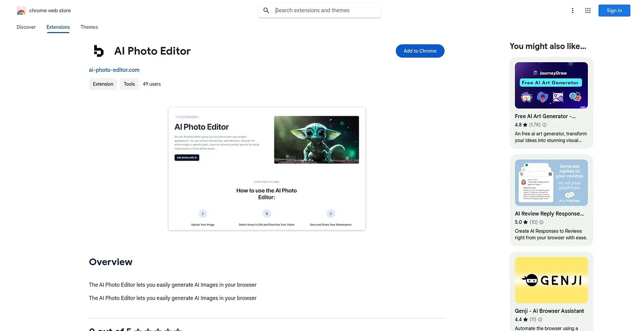
Task: Click info icon next to AI Review Reply rating
Action: [x=541, y=222]
